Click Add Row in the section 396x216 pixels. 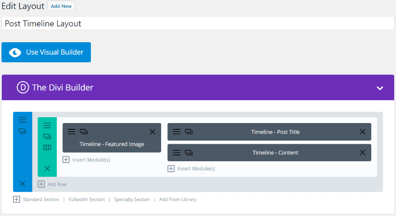[52, 184]
